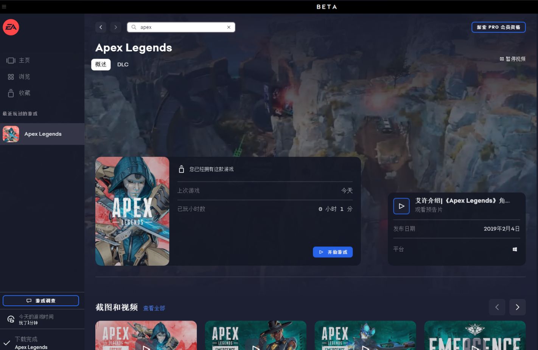Viewport: 538px width, 350px height.
Task: Show previous screenshots with left chevron
Action: click(x=497, y=307)
